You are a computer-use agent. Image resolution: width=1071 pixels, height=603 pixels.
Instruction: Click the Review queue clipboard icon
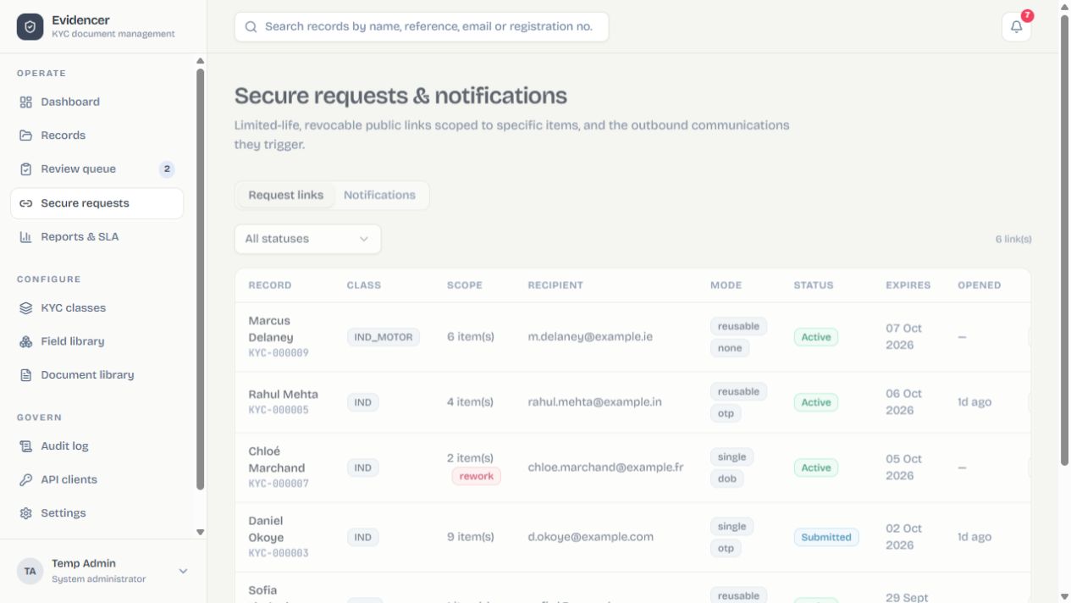pyautogui.click(x=25, y=169)
